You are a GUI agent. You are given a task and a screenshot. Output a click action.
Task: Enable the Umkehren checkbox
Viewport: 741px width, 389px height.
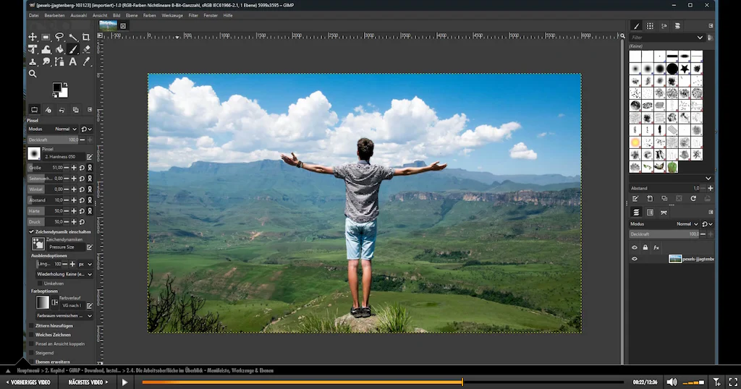click(40, 283)
